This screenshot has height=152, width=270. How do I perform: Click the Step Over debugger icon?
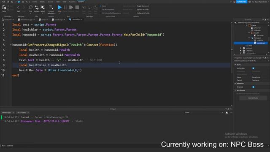tap(89, 8)
